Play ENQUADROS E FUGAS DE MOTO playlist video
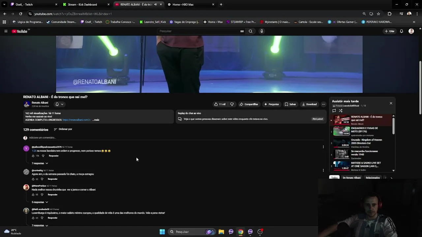Image resolution: width=422 pixels, height=237 pixels. pos(362,131)
